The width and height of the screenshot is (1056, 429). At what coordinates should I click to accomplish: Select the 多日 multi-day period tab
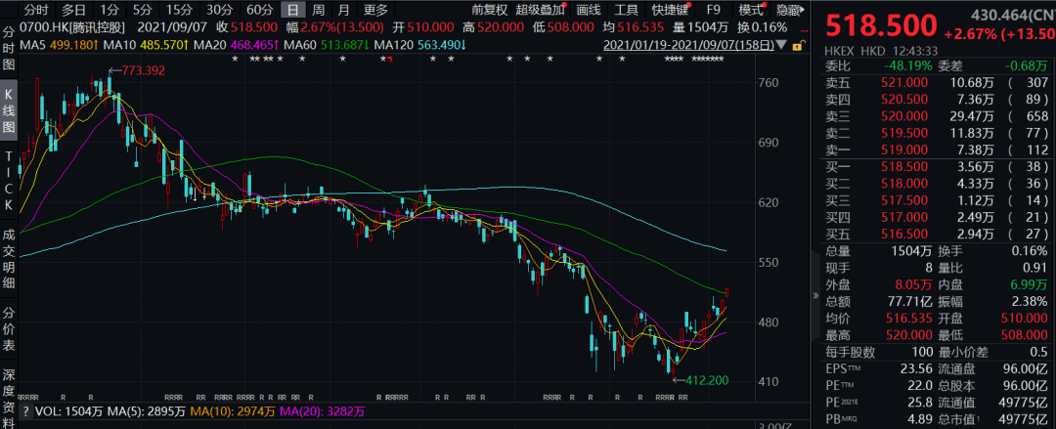click(x=74, y=10)
